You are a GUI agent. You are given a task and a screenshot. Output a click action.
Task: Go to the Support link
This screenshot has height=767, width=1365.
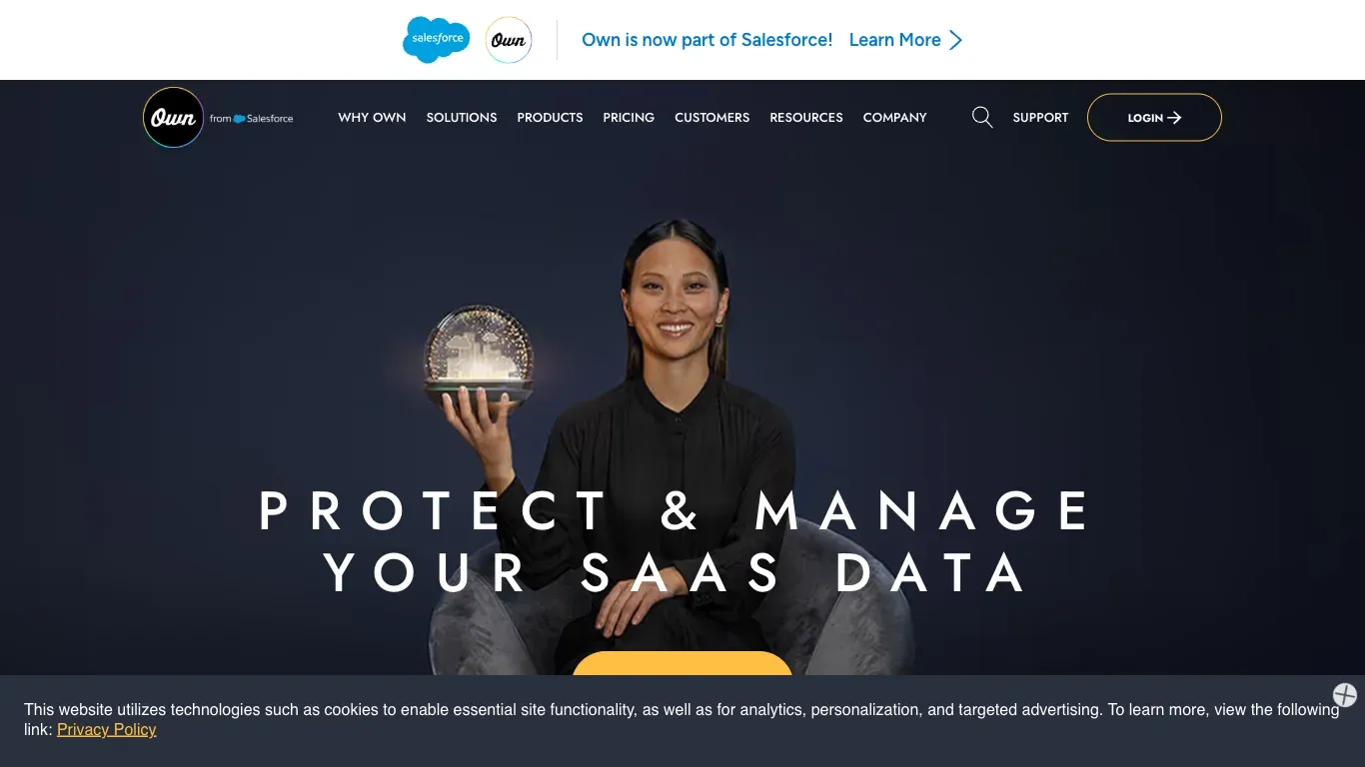[1040, 118]
